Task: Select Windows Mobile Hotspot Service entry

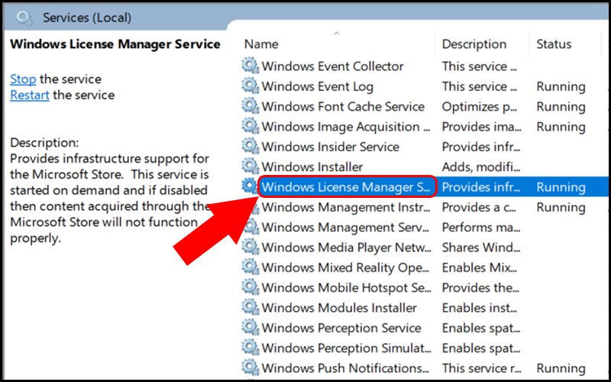Action: [x=346, y=288]
